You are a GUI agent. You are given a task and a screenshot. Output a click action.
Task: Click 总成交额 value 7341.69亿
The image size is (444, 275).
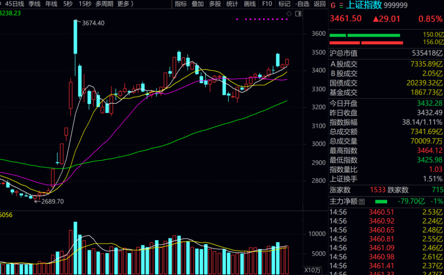click(x=426, y=132)
